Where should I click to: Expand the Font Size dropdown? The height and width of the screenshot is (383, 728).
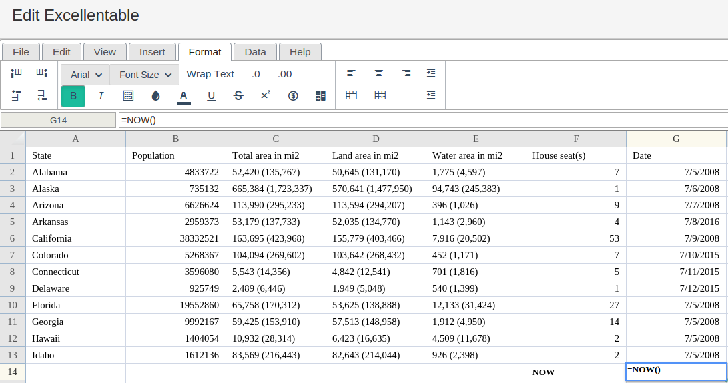[x=145, y=75]
